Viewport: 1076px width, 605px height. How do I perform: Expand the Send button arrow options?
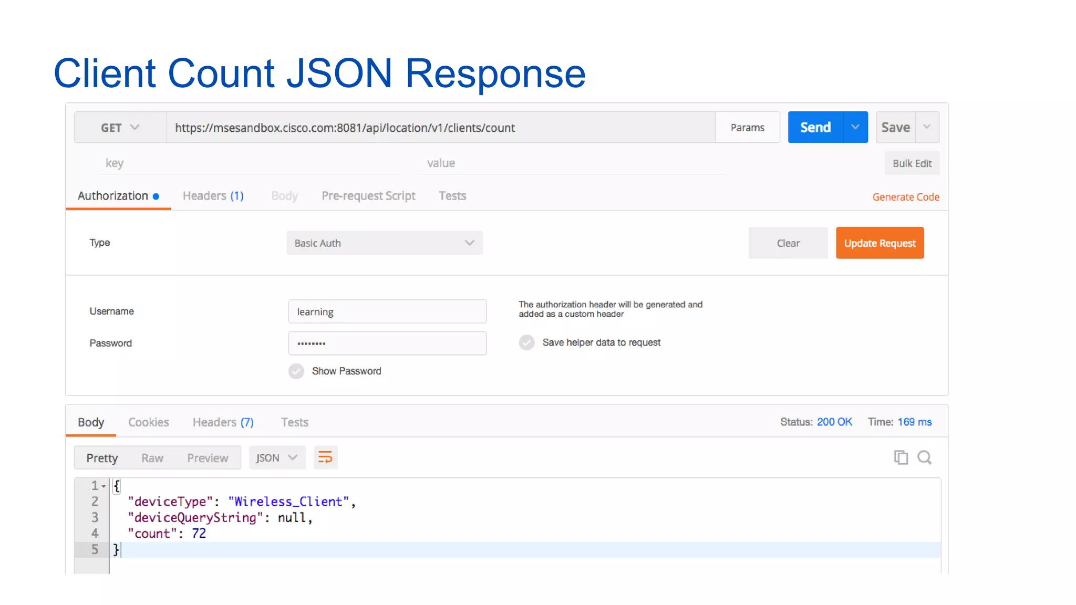pos(855,127)
